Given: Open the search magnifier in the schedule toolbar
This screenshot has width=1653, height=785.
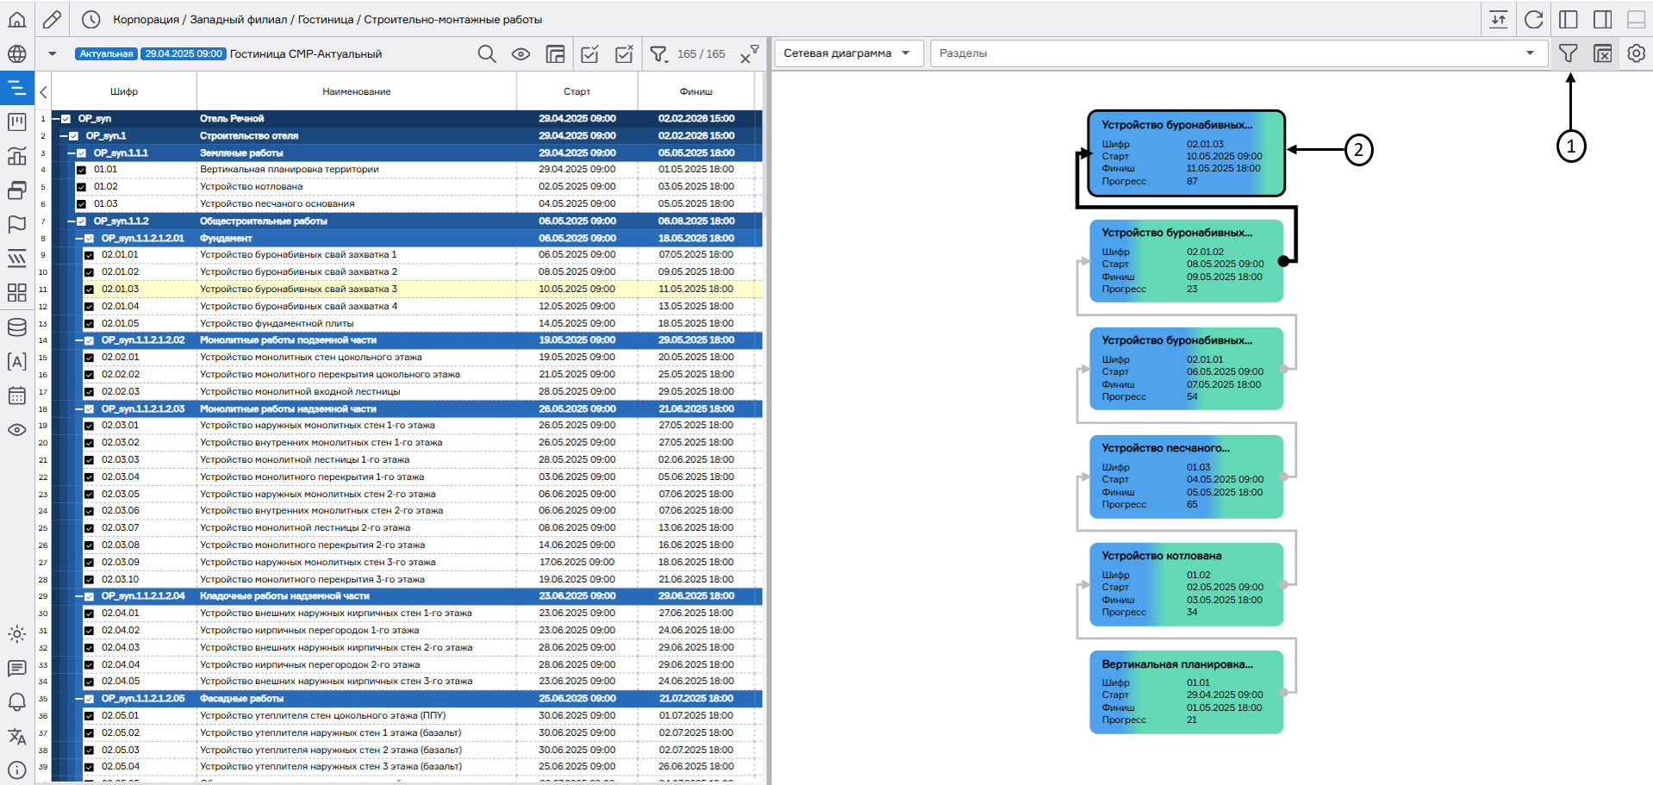Looking at the screenshot, I should point(487,54).
